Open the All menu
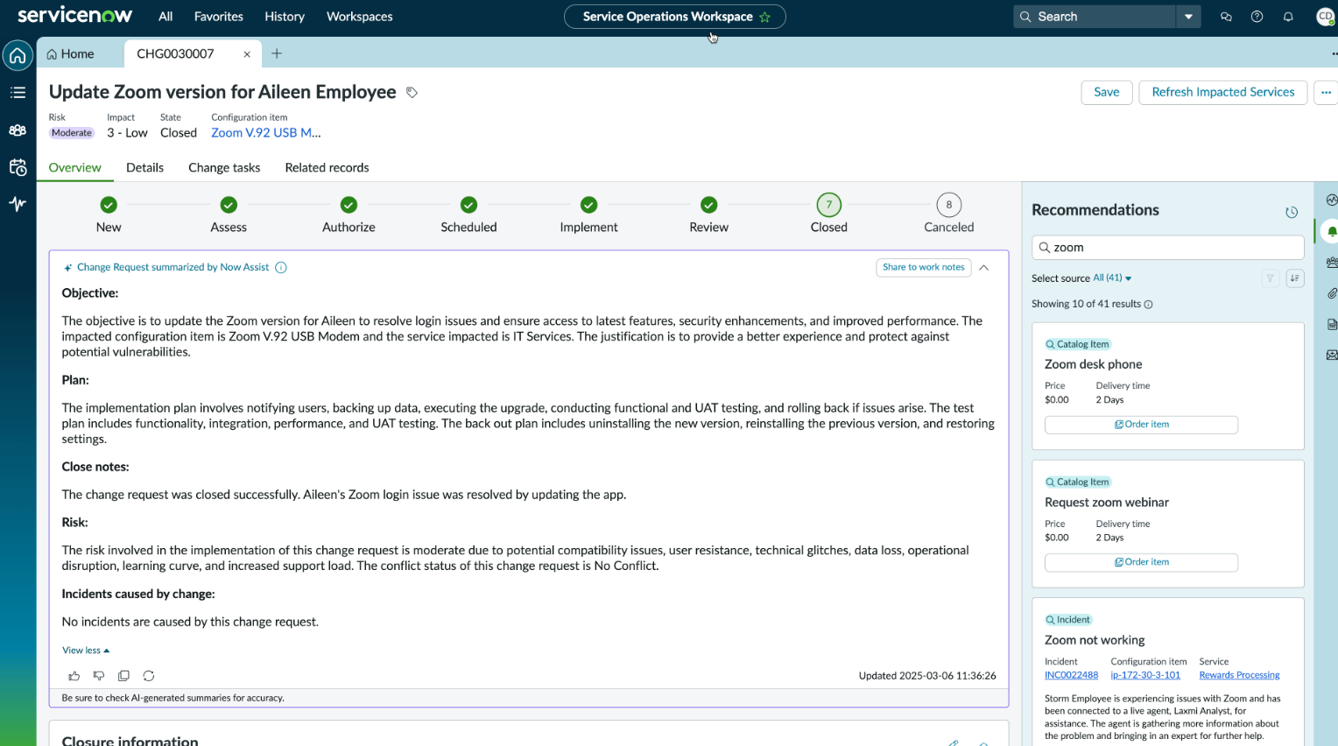The height and width of the screenshot is (746, 1338). click(165, 17)
